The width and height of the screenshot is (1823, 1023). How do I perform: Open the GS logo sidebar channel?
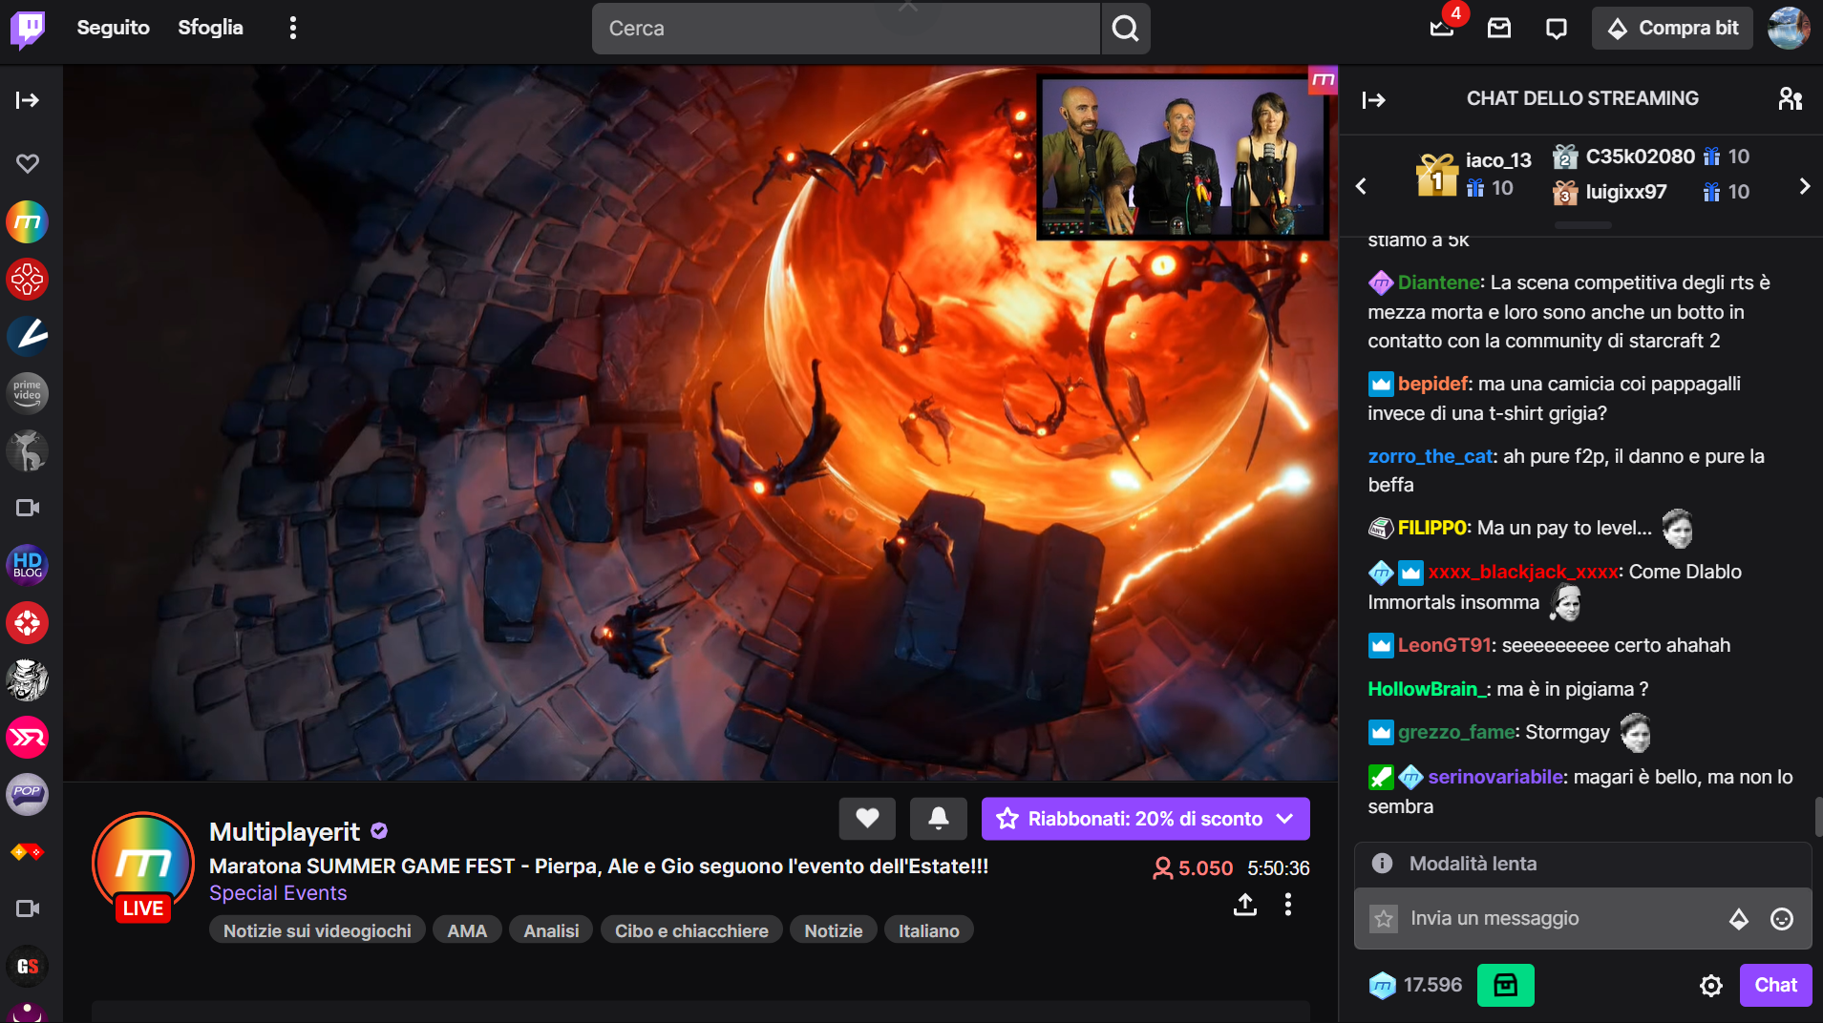28,966
